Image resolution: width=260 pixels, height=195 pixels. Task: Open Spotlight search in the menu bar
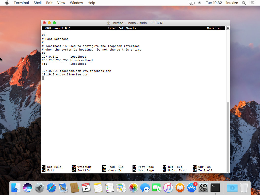(243, 3)
